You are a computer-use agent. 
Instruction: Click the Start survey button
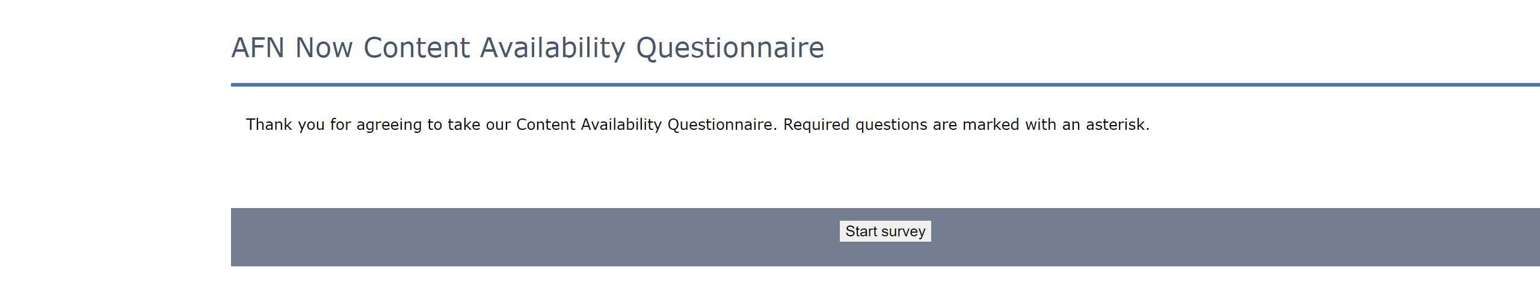(885, 231)
